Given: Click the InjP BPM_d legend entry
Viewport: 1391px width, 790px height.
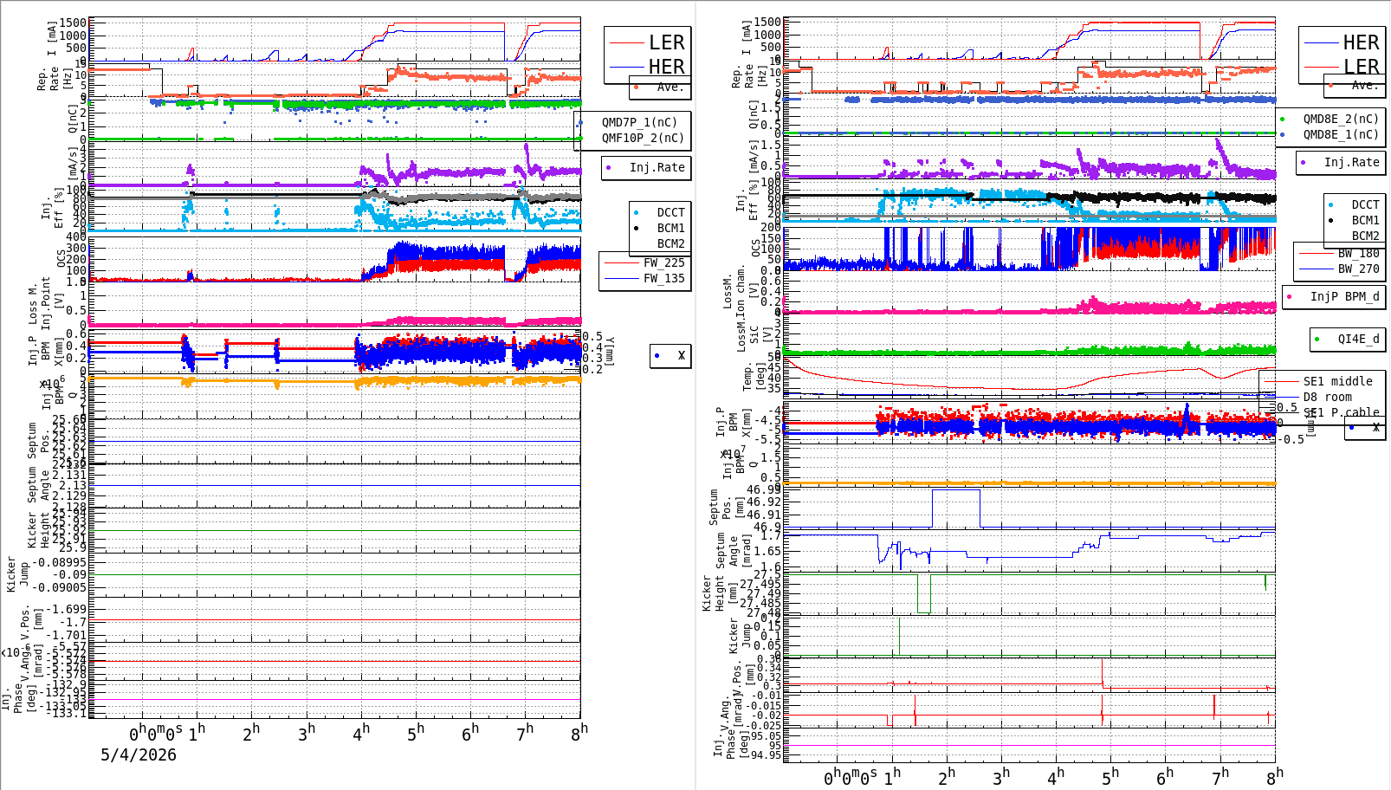Looking at the screenshot, I should pyautogui.click(x=1333, y=296).
